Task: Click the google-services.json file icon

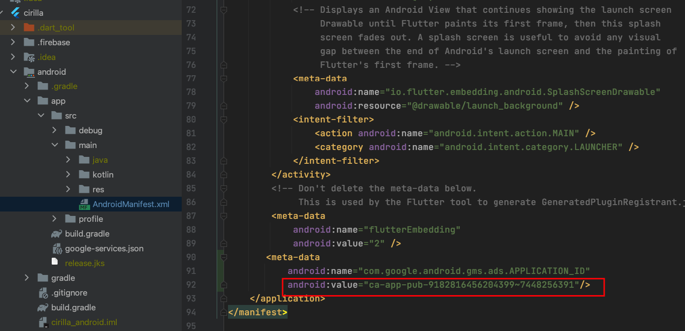Action: (57, 249)
